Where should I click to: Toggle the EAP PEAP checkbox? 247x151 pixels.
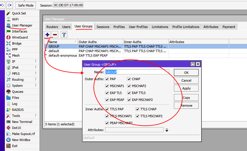pyautogui.click(x=107, y=100)
